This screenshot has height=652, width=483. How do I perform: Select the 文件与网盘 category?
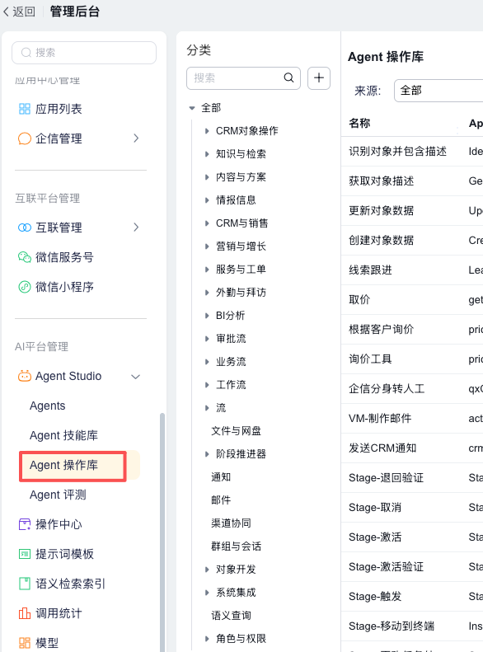coord(236,431)
